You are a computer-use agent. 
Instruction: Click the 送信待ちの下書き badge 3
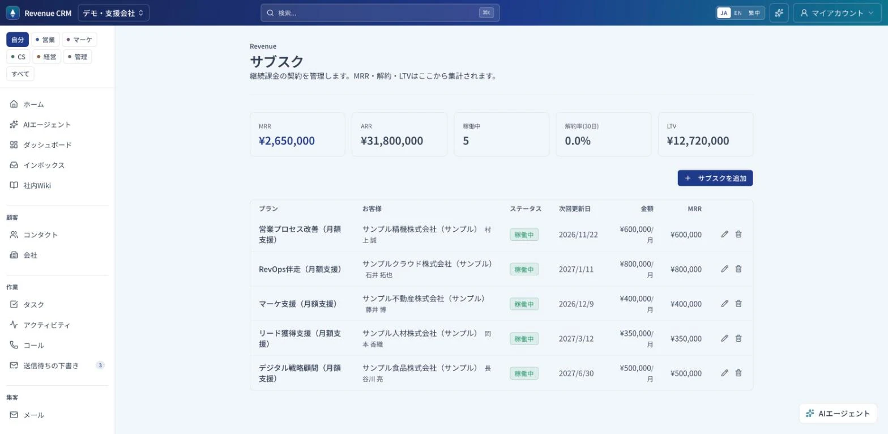click(100, 365)
